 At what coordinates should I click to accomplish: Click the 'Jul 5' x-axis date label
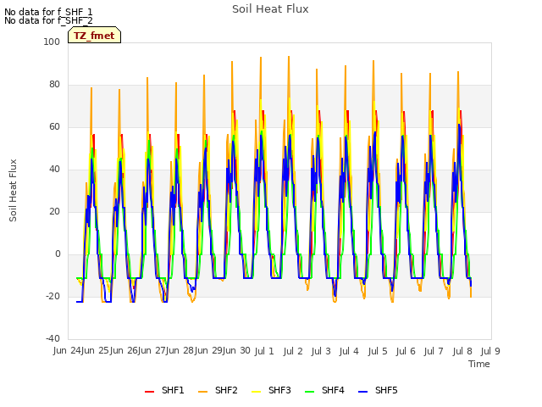tap(378, 351)
